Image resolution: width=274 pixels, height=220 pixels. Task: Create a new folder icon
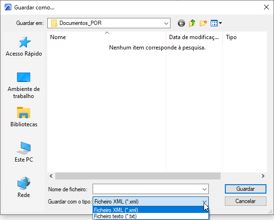pyautogui.click(x=203, y=23)
